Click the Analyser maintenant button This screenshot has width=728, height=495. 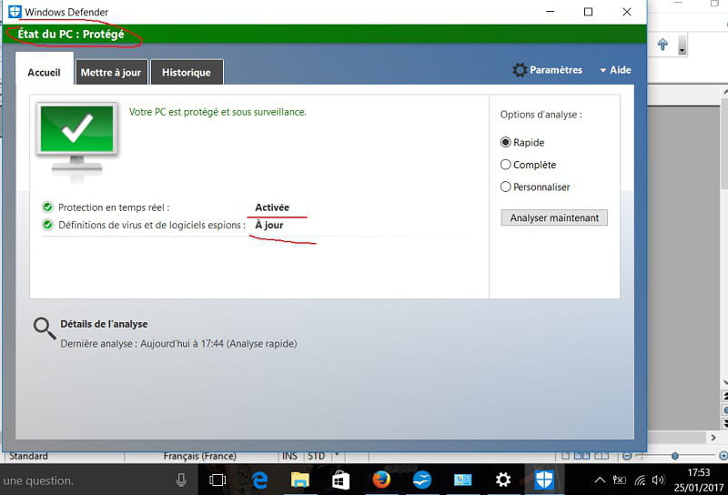(x=554, y=217)
